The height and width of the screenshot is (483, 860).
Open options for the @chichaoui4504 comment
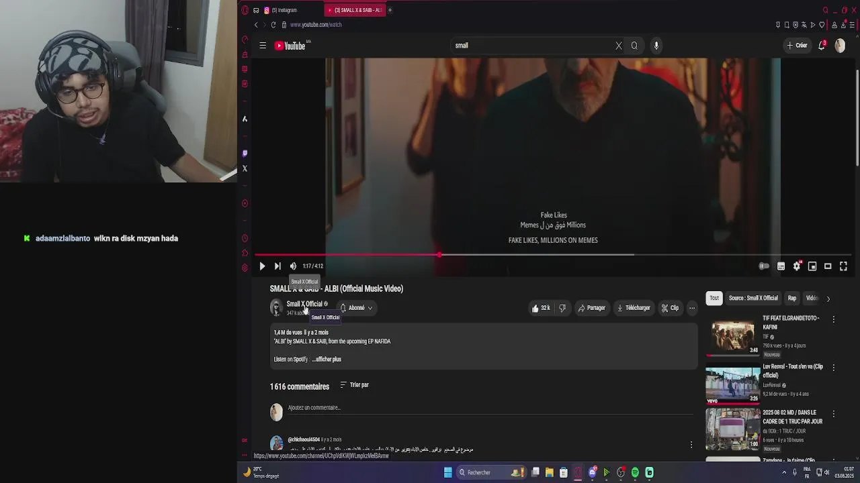(x=691, y=445)
